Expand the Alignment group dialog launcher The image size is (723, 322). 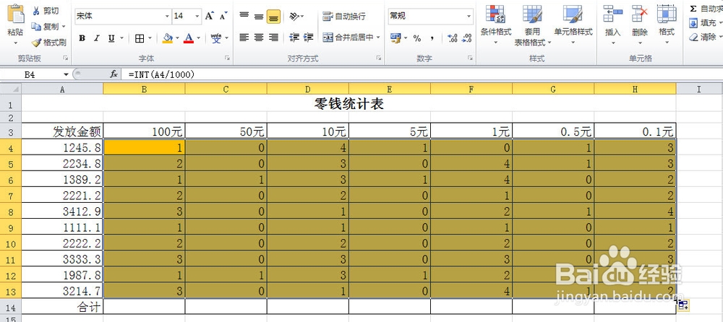[379, 58]
